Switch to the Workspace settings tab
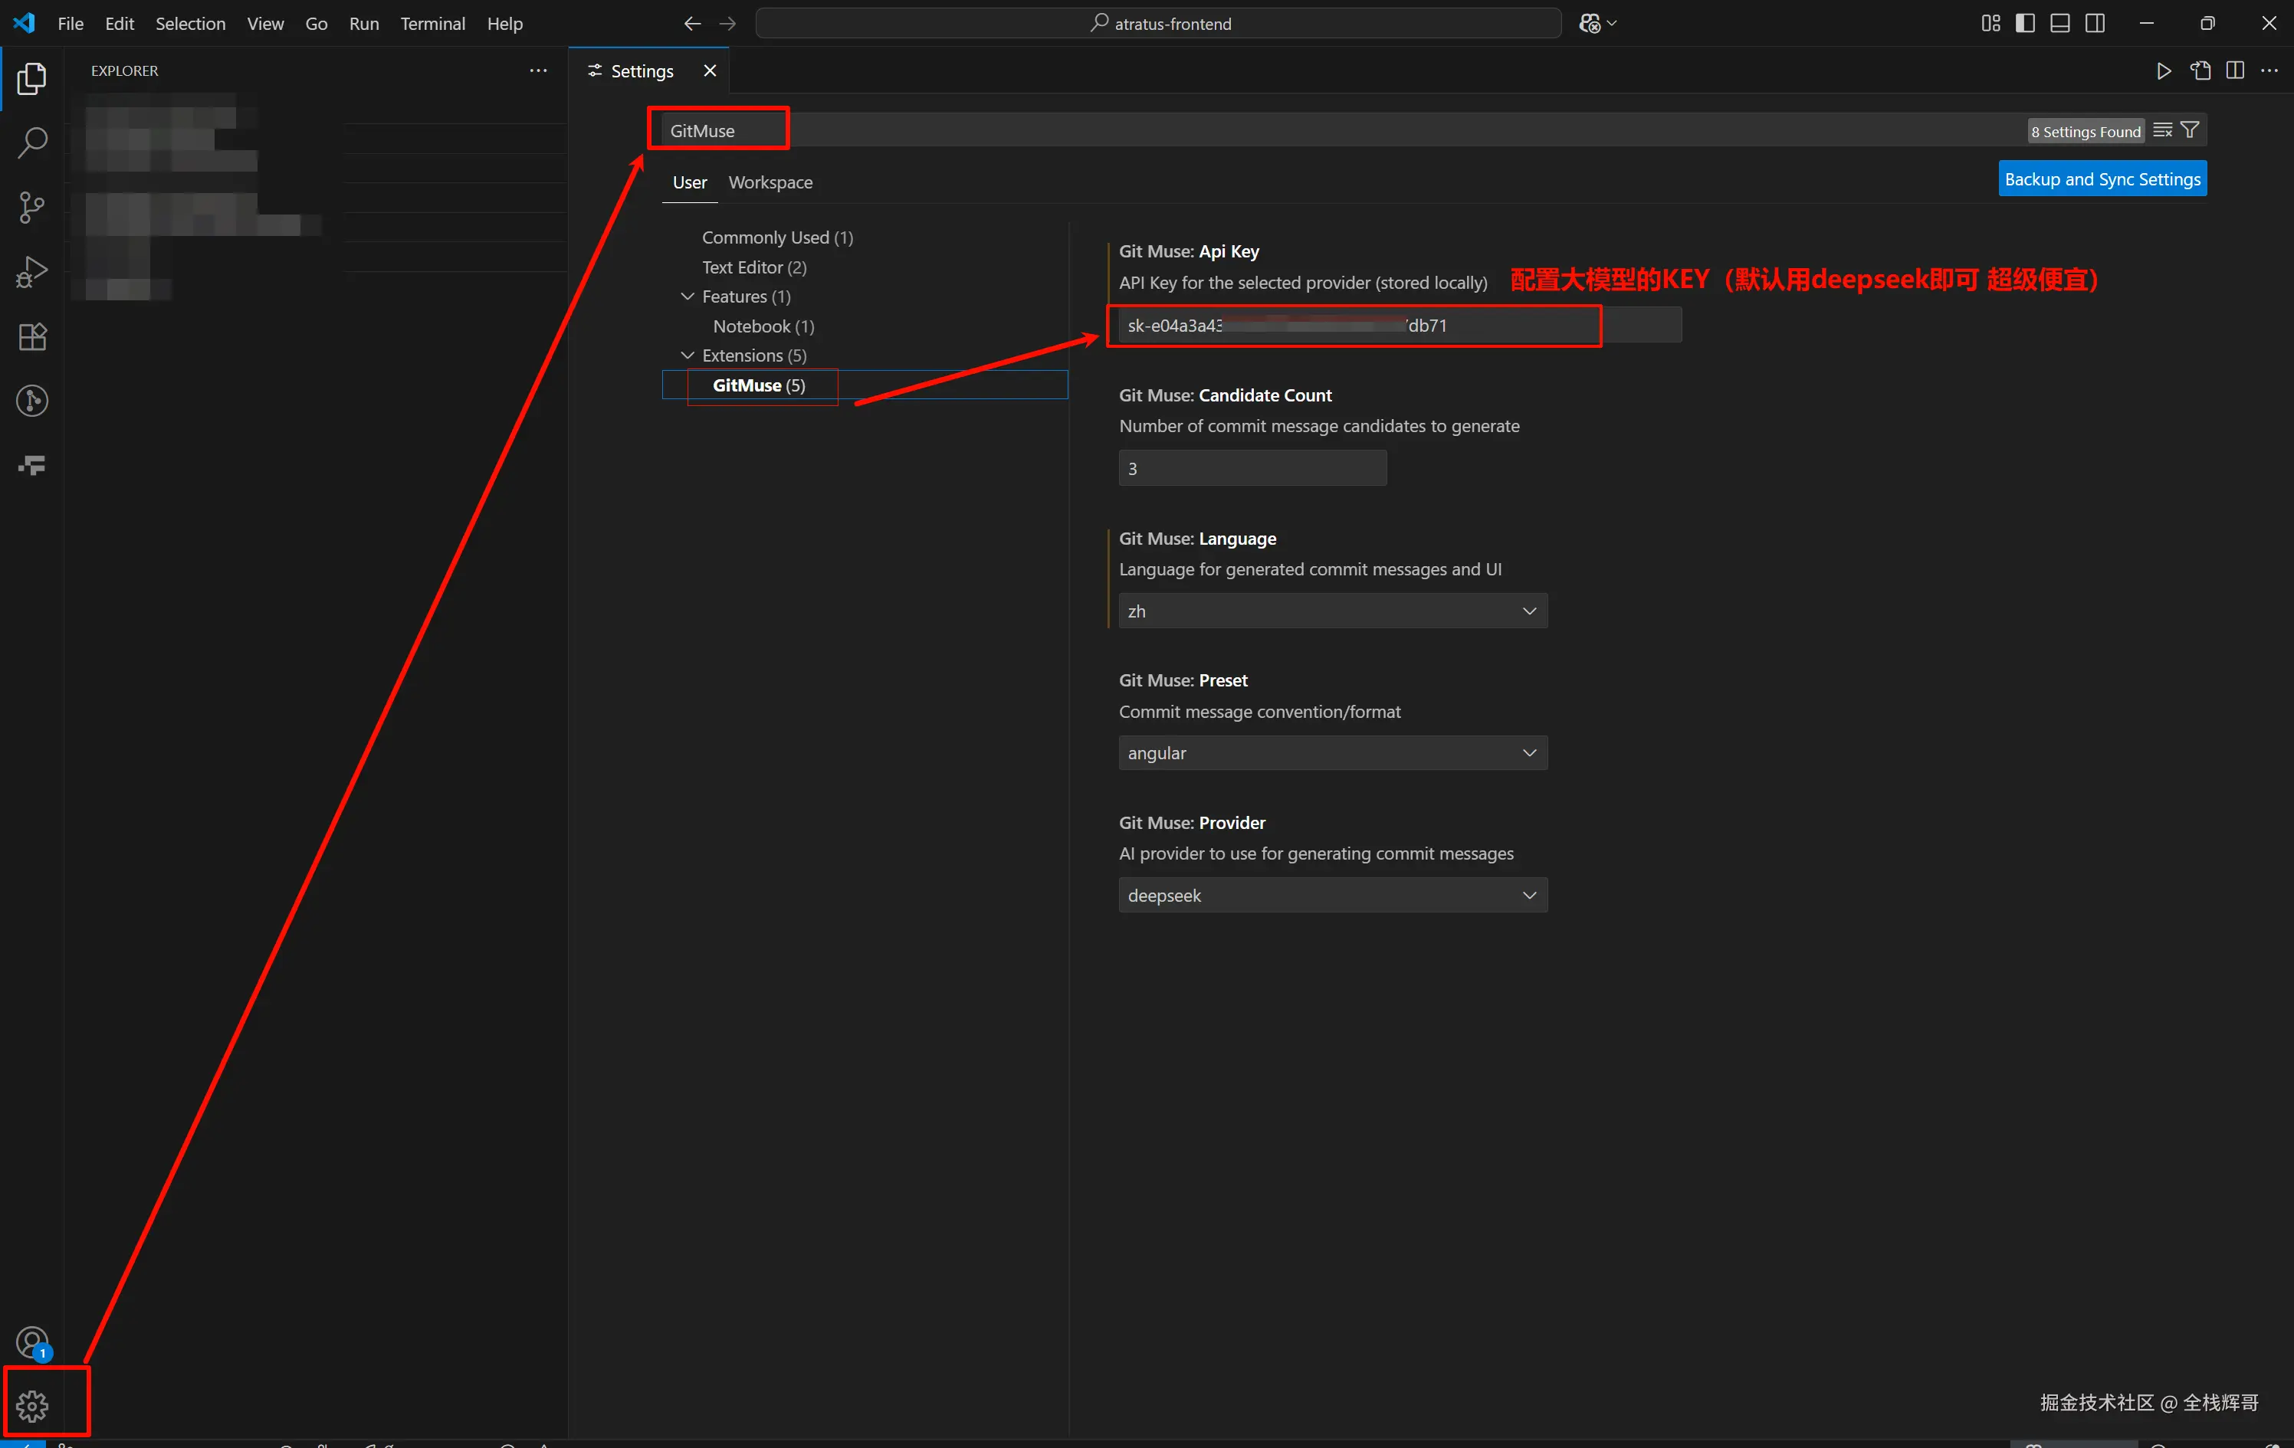2294x1448 pixels. [770, 182]
